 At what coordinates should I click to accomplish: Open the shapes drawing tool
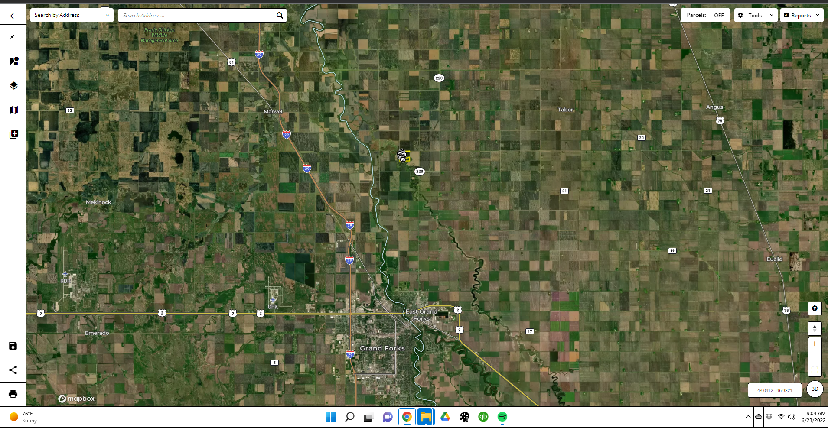point(14,62)
